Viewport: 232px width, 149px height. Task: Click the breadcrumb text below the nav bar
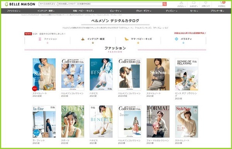click(x=72, y=15)
